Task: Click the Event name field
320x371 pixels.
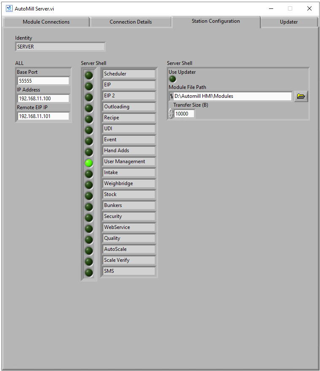Action: [x=129, y=140]
